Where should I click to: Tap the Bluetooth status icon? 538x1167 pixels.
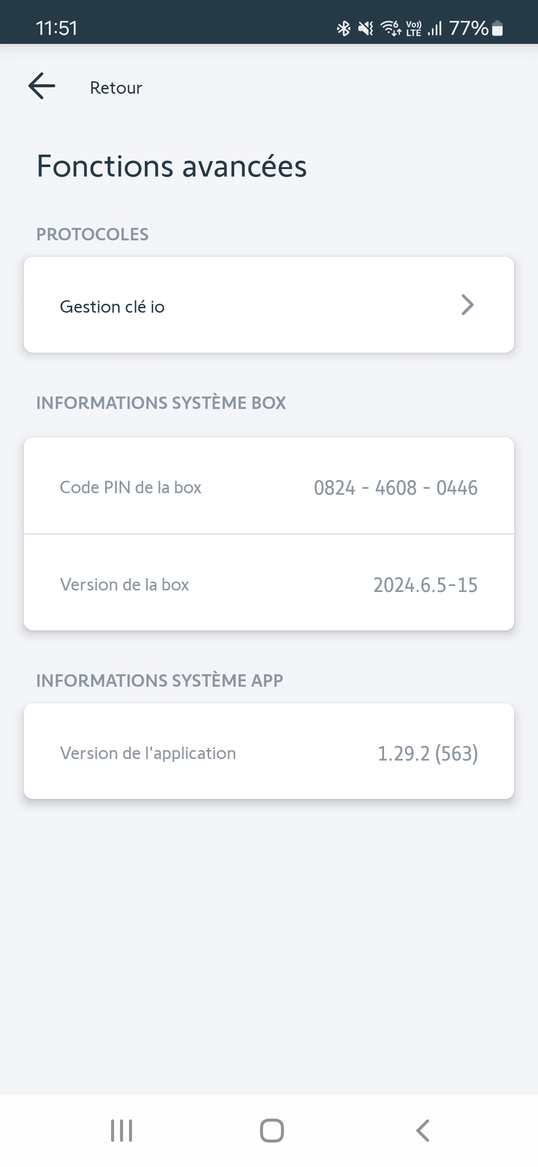tap(344, 28)
